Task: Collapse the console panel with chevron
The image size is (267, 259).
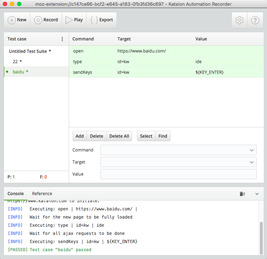Action: pyautogui.click(x=257, y=194)
